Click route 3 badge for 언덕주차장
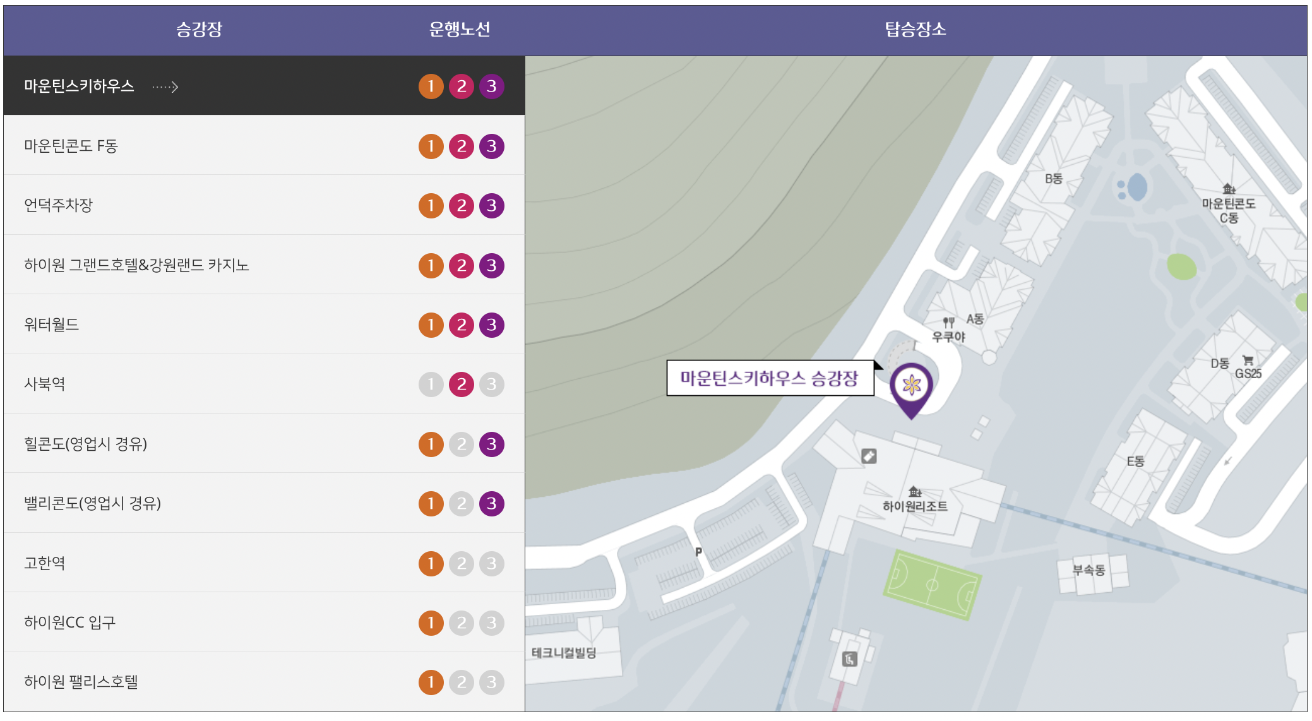 tap(492, 206)
